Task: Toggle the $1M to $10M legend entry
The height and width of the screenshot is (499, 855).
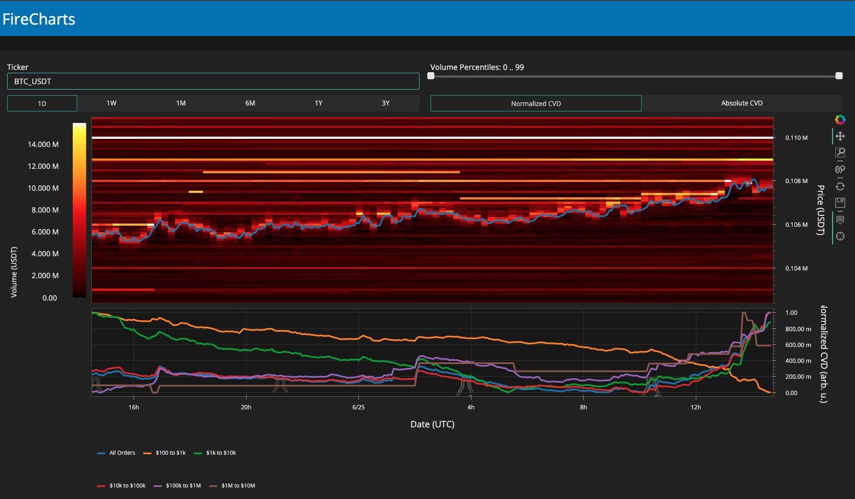Action: [238, 486]
